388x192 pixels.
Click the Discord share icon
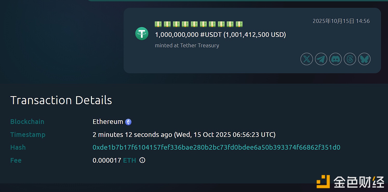pyautogui.click(x=336, y=59)
